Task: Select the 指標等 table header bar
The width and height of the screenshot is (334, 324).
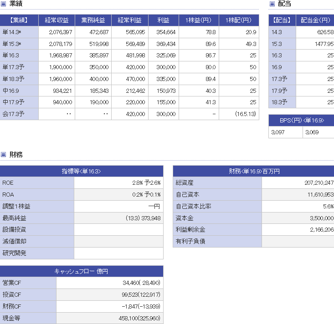Action: pos(82,172)
